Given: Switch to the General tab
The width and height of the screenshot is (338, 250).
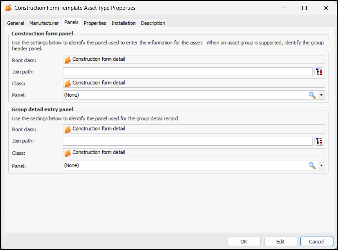Looking at the screenshot, I should [16, 23].
